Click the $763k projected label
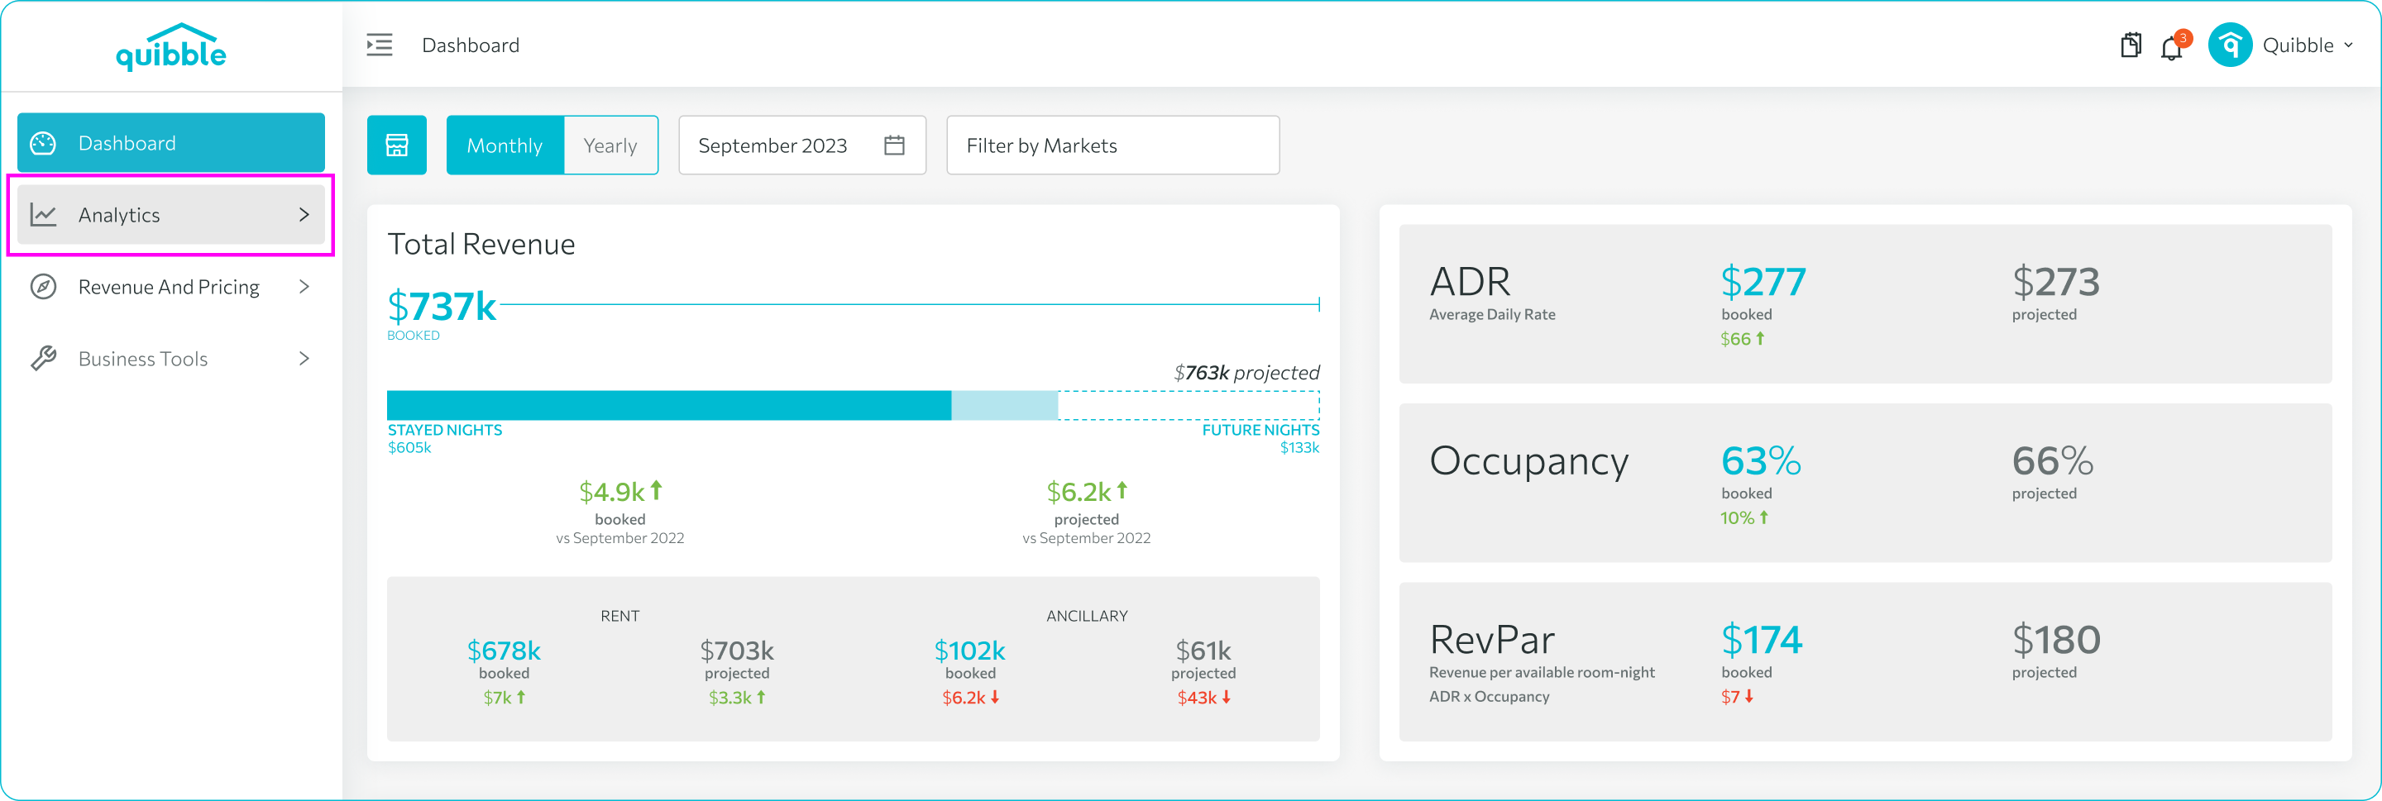 coord(1246,372)
